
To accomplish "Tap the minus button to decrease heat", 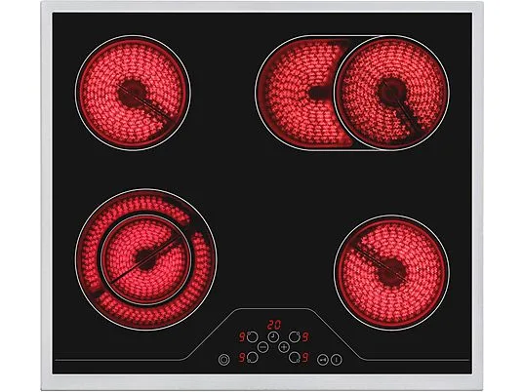I will 262,347.
